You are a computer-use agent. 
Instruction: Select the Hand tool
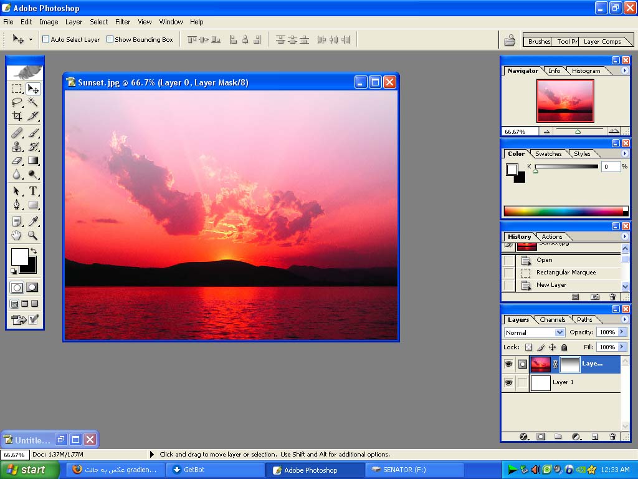(x=17, y=235)
